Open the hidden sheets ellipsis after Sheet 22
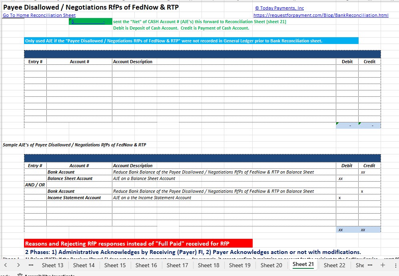The height and width of the screenshot is (276, 399). tap(370, 265)
